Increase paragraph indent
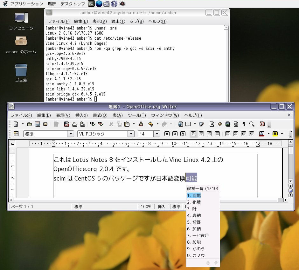 pos(252,134)
